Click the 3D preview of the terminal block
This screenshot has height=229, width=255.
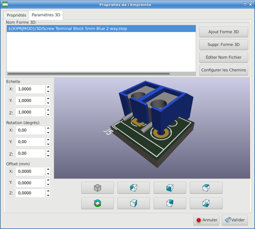[152, 128]
